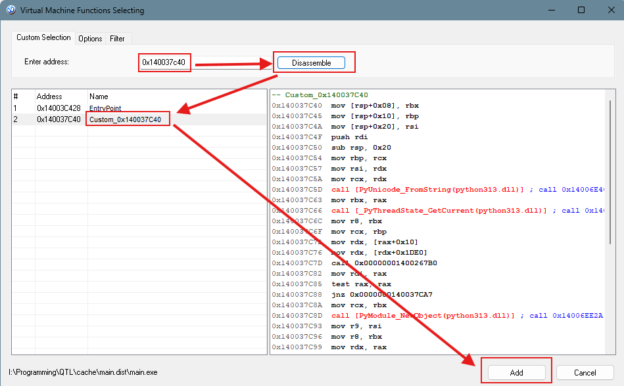Click the Address column header
The width and height of the screenshot is (624, 386).
tap(49, 96)
